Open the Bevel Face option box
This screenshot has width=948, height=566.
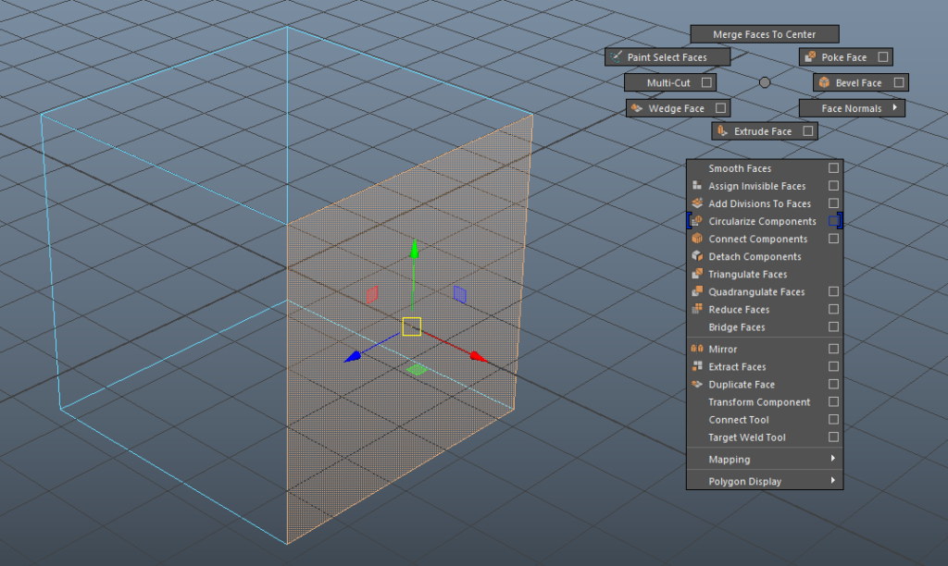(898, 82)
